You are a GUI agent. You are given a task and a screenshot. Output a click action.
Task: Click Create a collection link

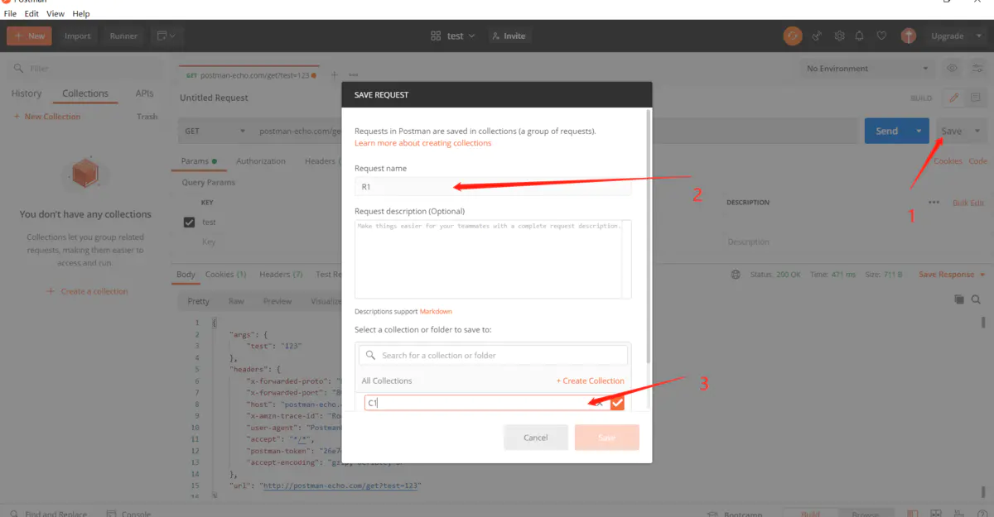click(x=88, y=291)
